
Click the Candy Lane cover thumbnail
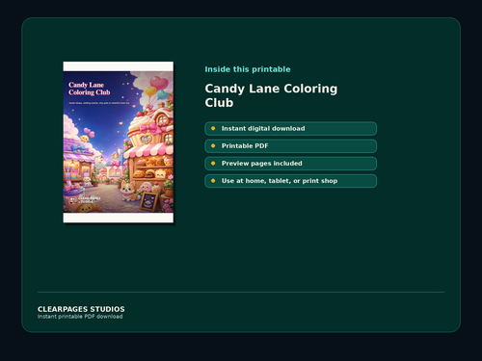[x=119, y=142]
